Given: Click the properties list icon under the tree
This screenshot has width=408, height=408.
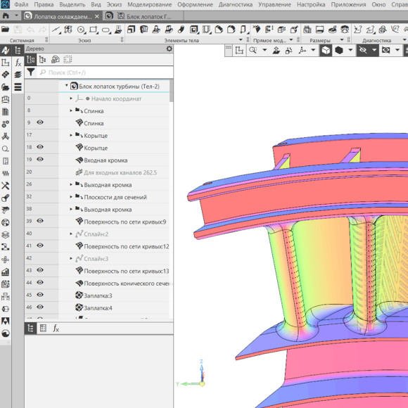Looking at the screenshot, I should point(43,329).
